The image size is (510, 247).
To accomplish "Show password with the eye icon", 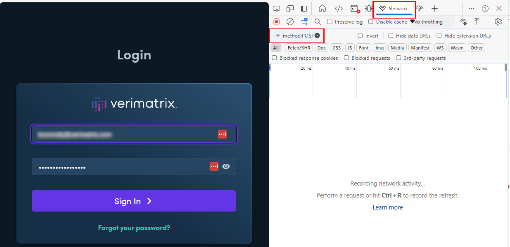I will tap(226, 167).
